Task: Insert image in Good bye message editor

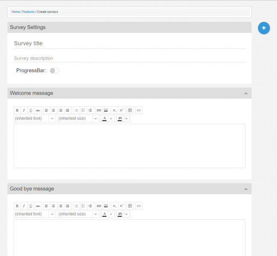Action: pyautogui.click(x=106, y=206)
